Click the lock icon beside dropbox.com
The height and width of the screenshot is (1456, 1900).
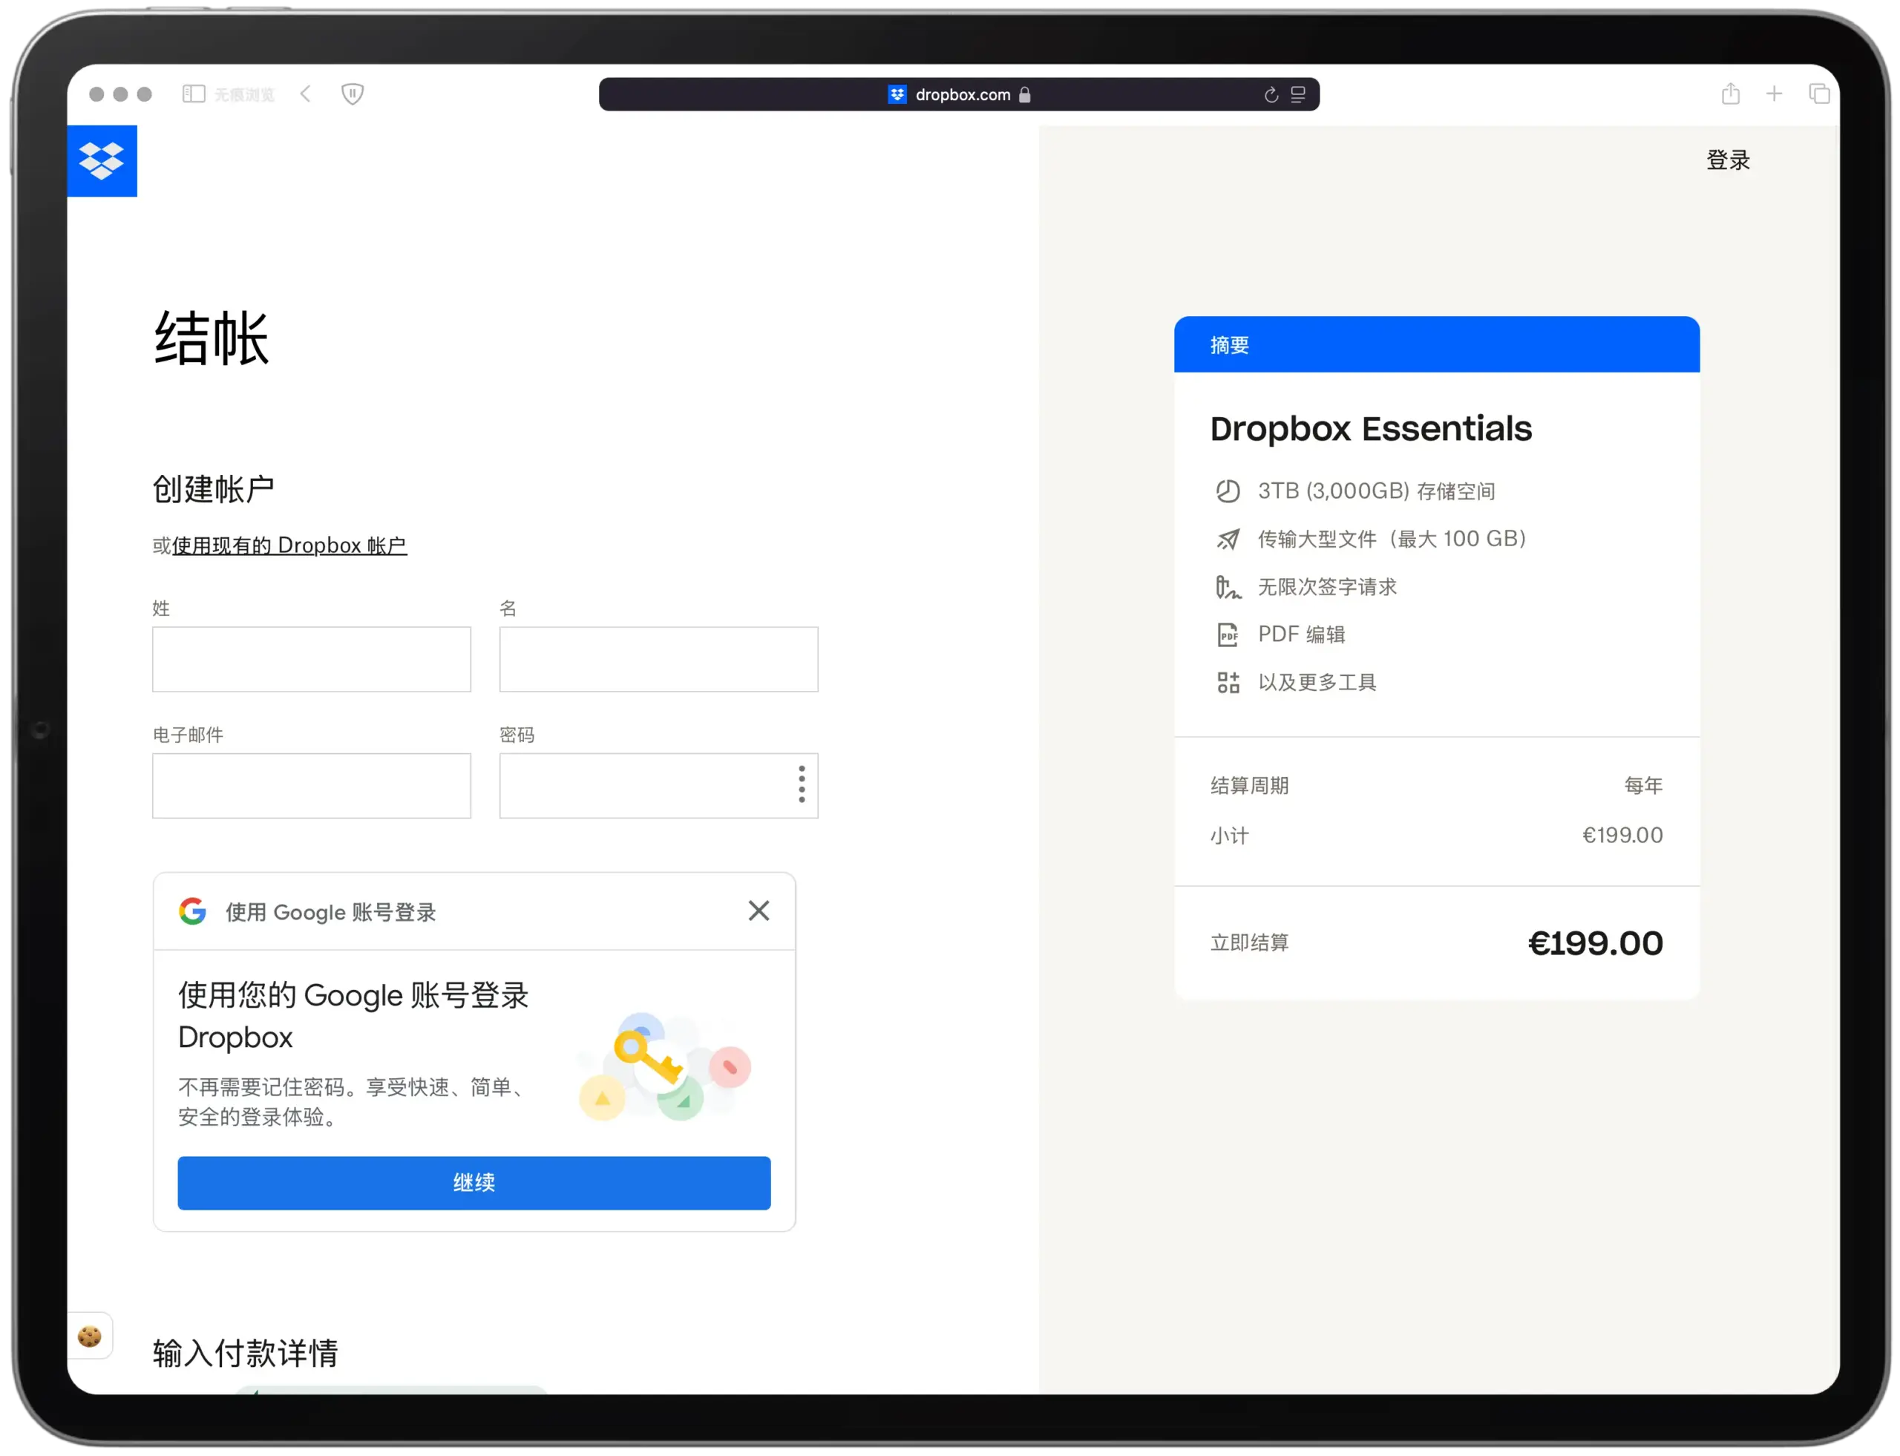point(1024,94)
